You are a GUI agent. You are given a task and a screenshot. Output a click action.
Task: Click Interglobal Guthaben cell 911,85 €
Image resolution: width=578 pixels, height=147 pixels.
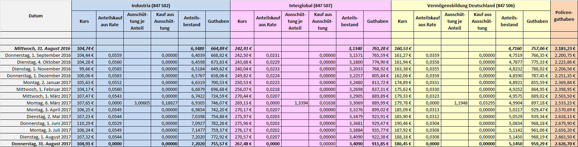pyautogui.click(x=377, y=144)
